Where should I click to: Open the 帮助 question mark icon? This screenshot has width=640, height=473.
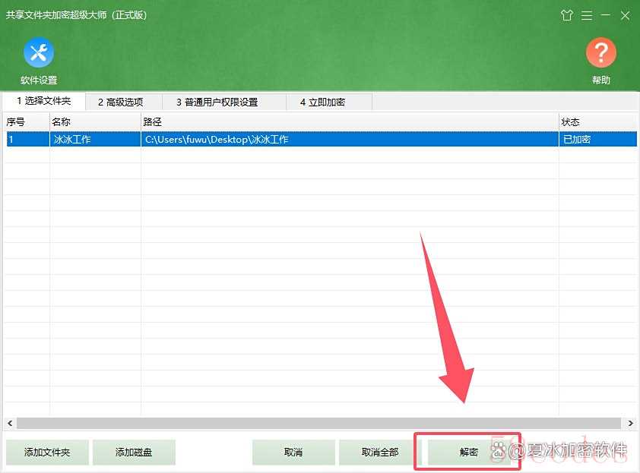[600, 52]
